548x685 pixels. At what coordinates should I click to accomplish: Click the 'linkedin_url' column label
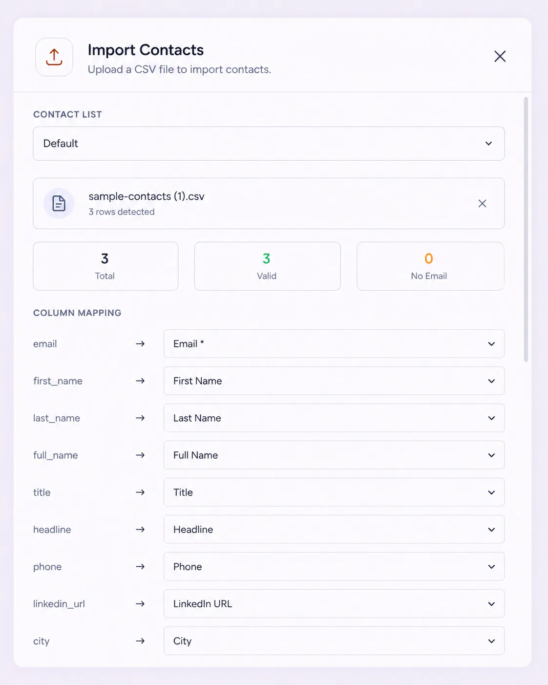(59, 604)
